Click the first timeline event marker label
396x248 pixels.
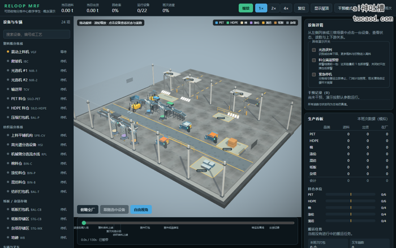click(x=81, y=228)
